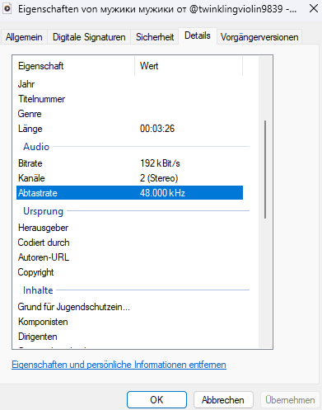Switch to the Allgemein tab
This screenshot has height=410, width=322.
[24, 37]
